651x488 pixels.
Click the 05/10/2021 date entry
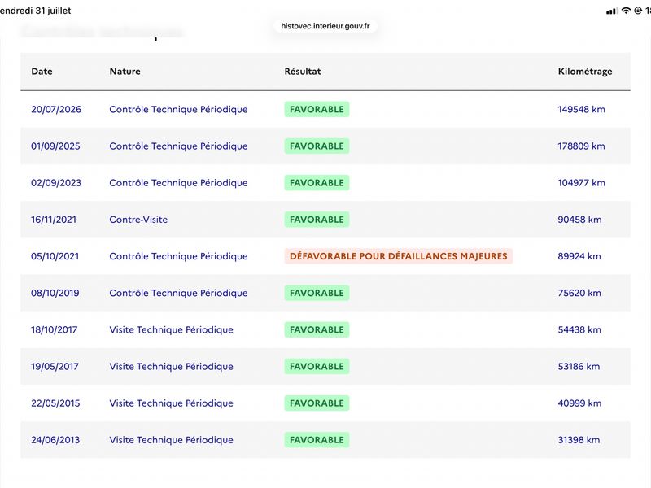(x=55, y=256)
